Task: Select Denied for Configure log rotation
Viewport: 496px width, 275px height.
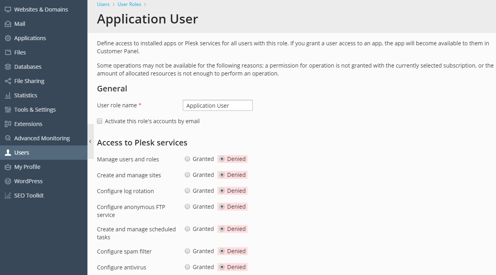Action: point(222,191)
